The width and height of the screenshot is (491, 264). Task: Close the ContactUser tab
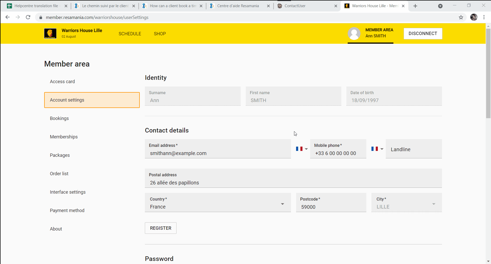336,6
